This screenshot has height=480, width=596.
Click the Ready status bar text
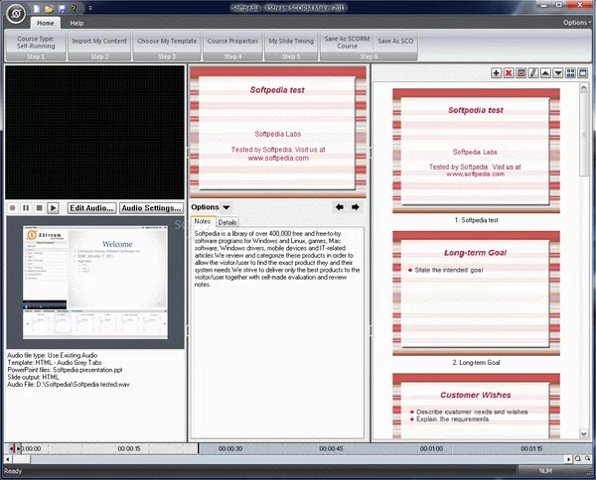13,471
